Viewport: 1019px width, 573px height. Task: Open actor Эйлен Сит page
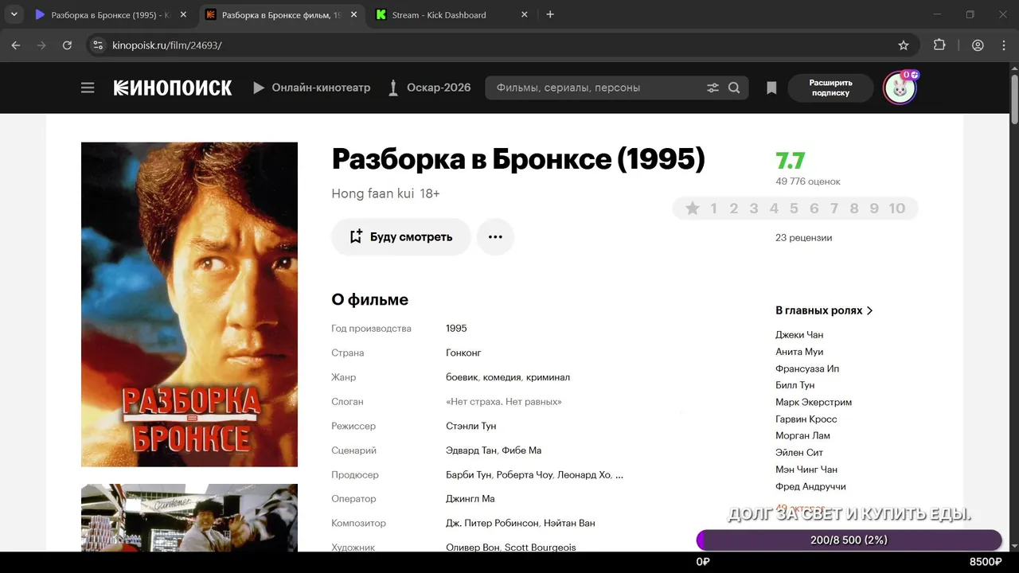[800, 453]
